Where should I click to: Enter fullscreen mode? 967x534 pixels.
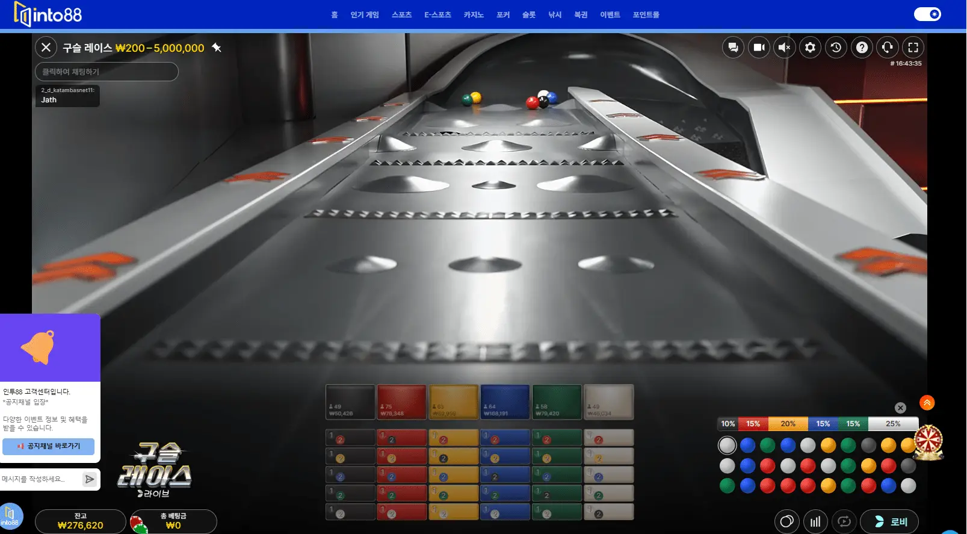[913, 48]
